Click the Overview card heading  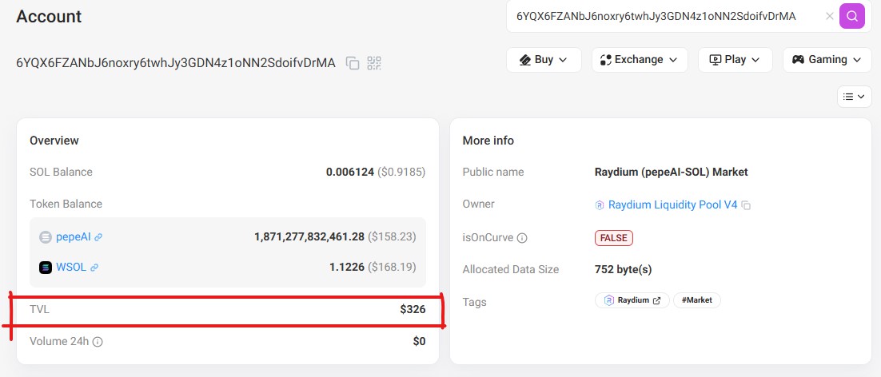54,141
